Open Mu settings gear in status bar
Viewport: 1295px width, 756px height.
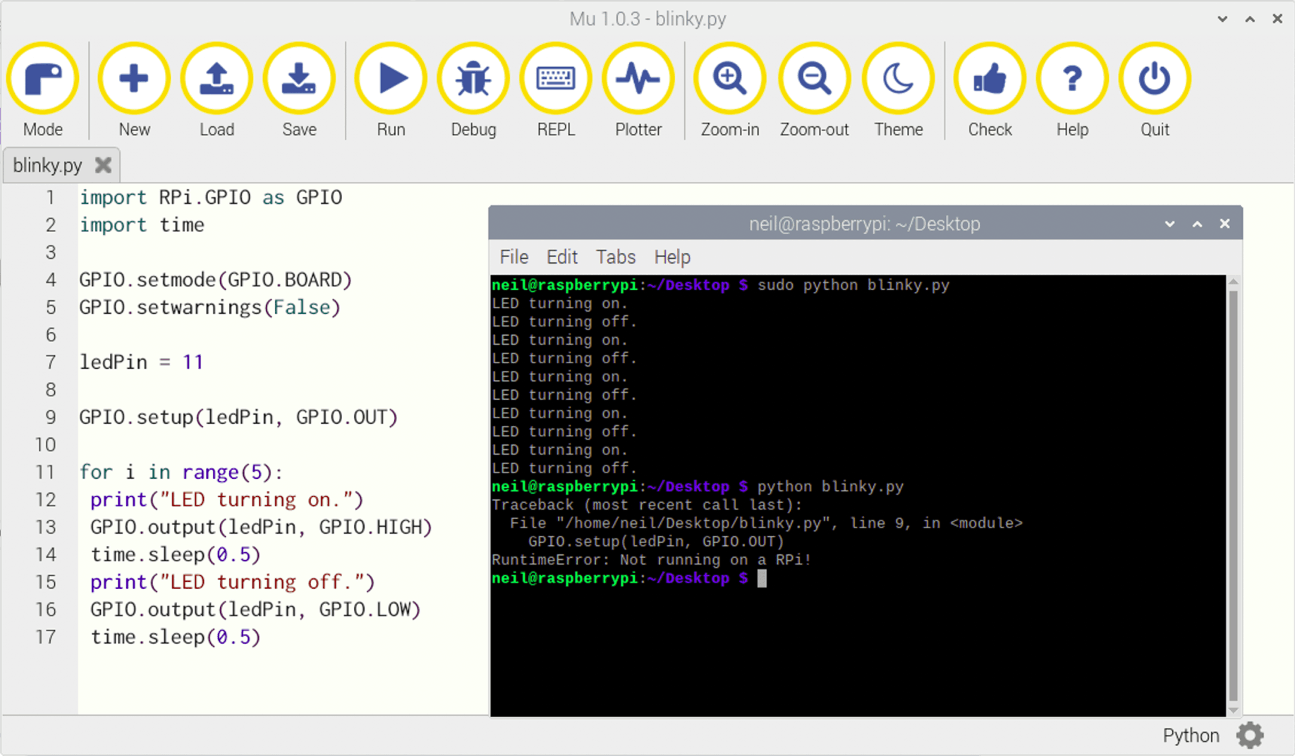tap(1250, 736)
